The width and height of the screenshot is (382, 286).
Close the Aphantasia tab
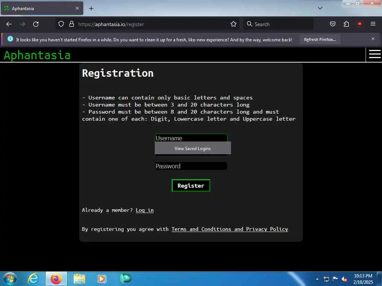tap(77, 8)
